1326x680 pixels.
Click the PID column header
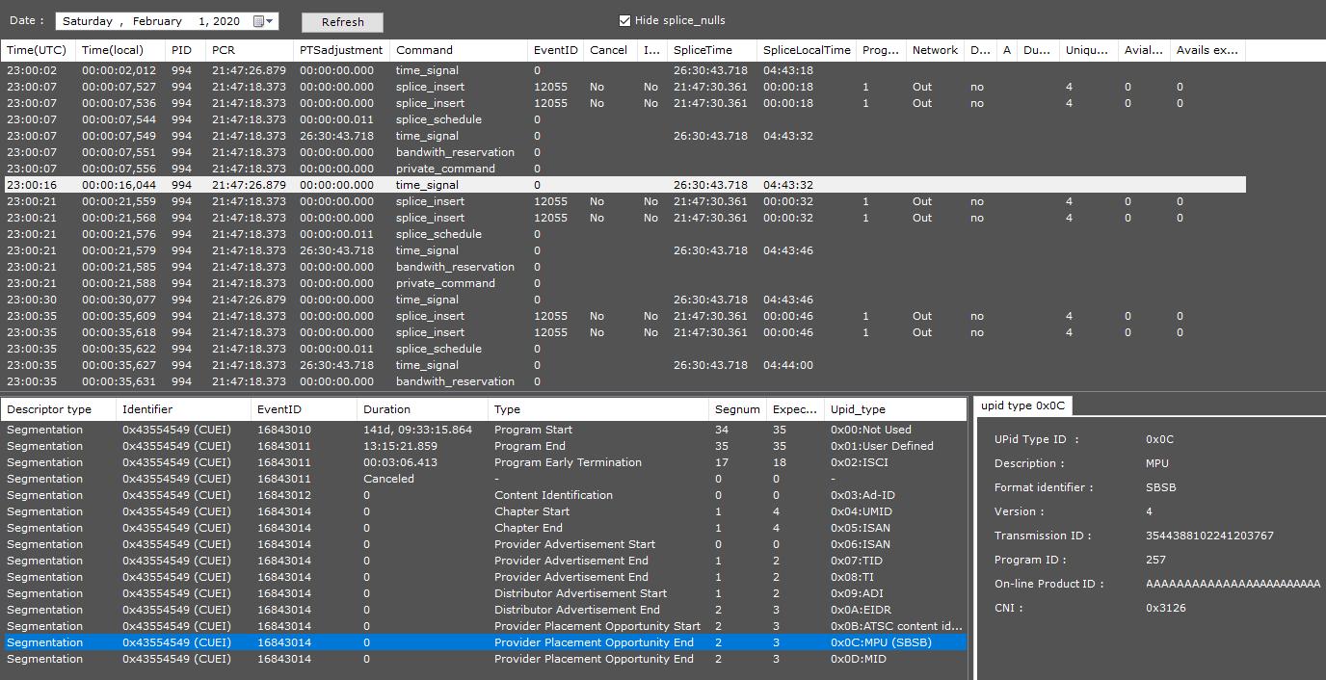click(x=186, y=50)
